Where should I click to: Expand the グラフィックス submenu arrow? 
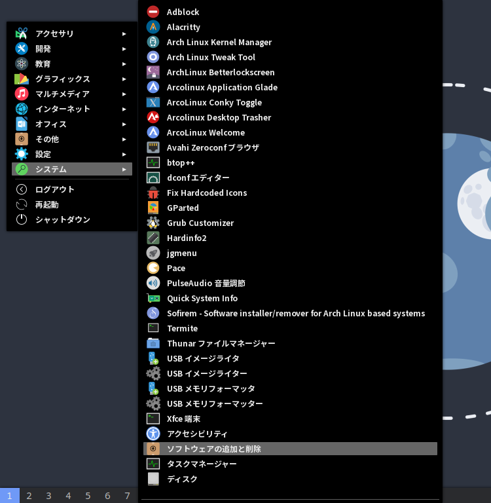[x=124, y=79]
